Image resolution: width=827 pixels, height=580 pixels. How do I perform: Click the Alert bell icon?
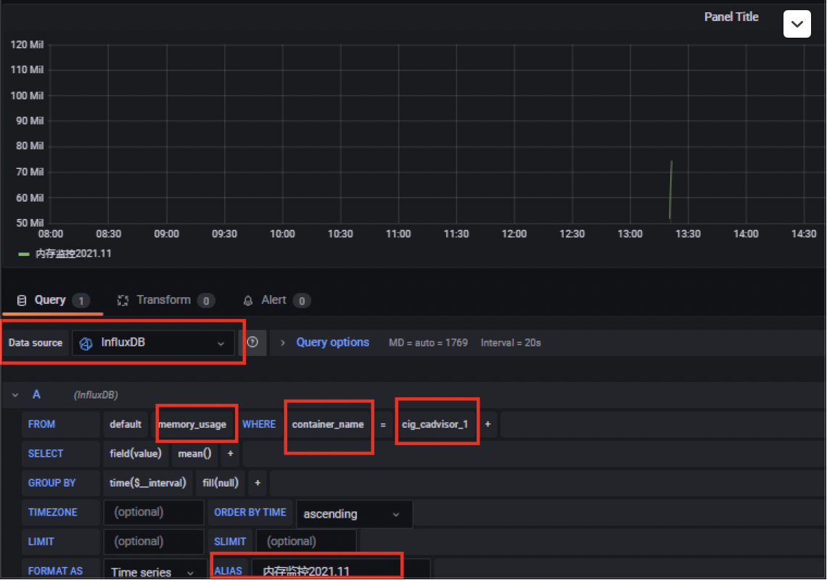tap(248, 301)
